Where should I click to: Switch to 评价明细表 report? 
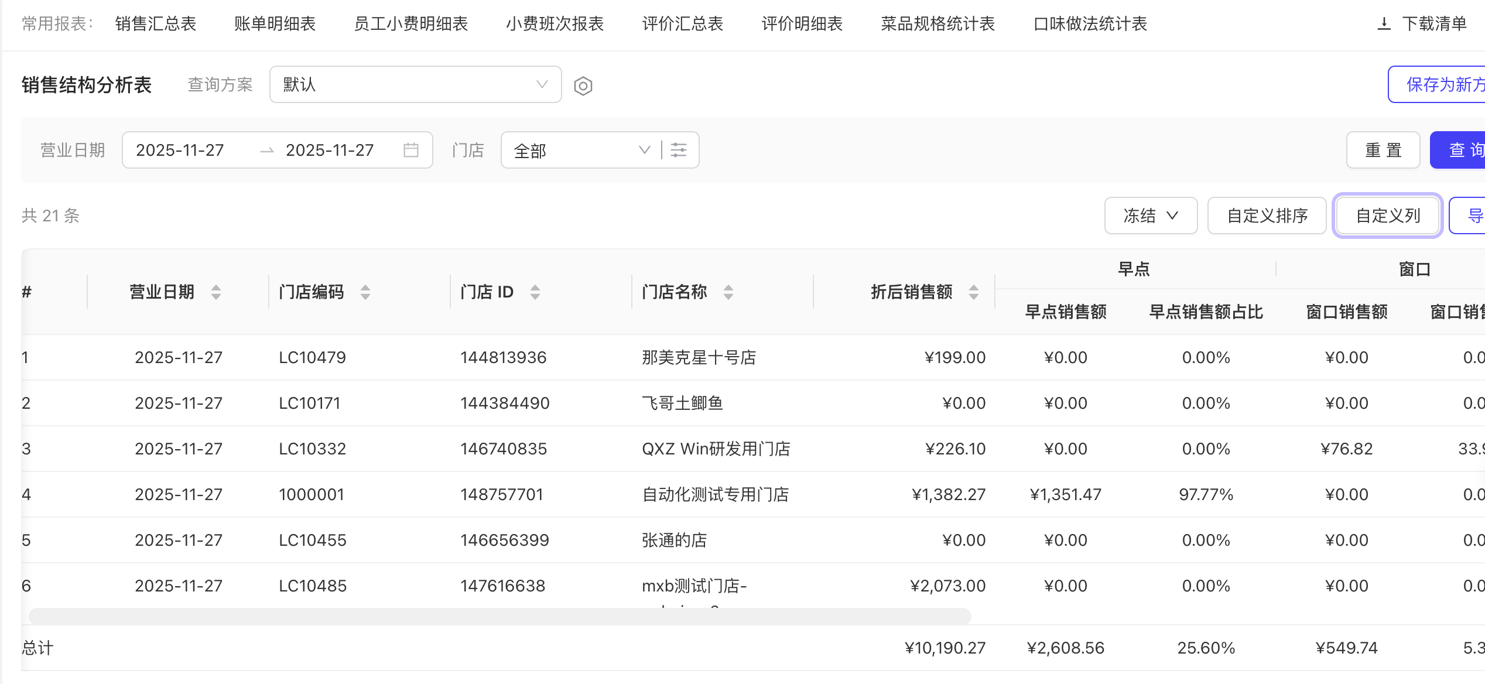[x=802, y=23]
